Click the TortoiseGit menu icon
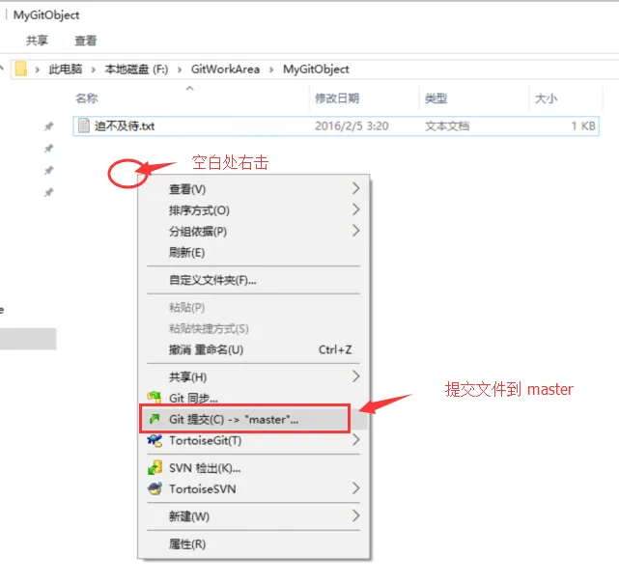This screenshot has width=619, height=584. click(x=155, y=440)
